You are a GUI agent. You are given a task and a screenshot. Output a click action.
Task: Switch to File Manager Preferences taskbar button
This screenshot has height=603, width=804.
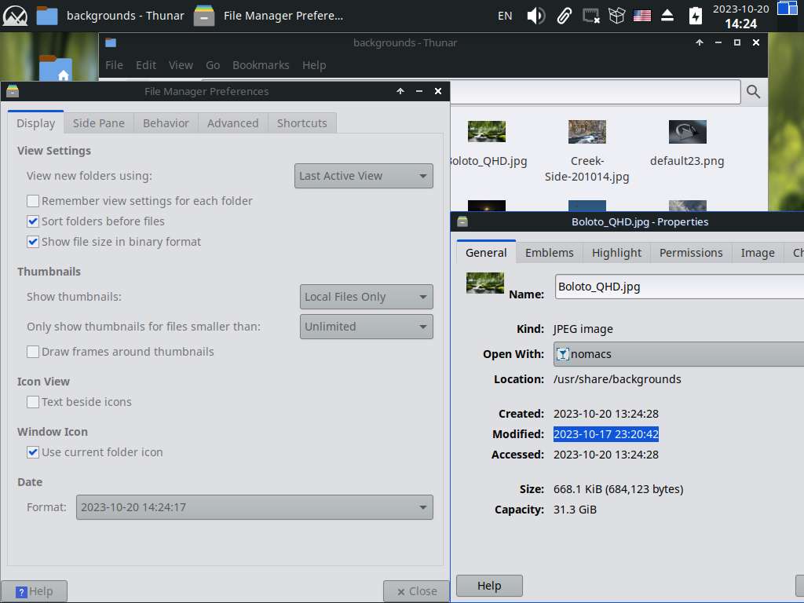pos(269,16)
